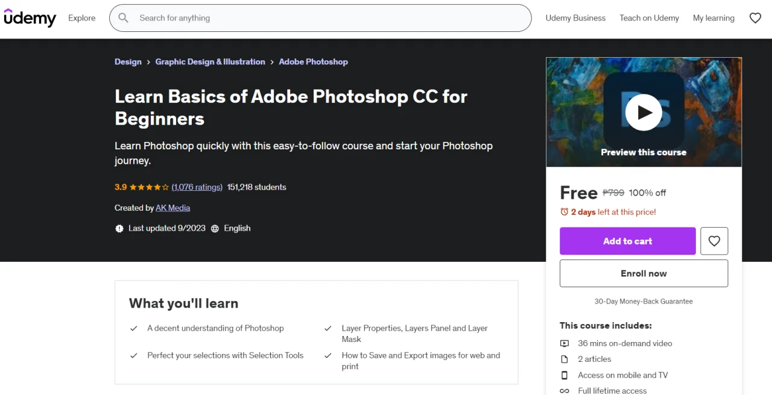Click the 30-Day Money-Back Guarantee text
This screenshot has width=772, height=395.
tap(644, 301)
